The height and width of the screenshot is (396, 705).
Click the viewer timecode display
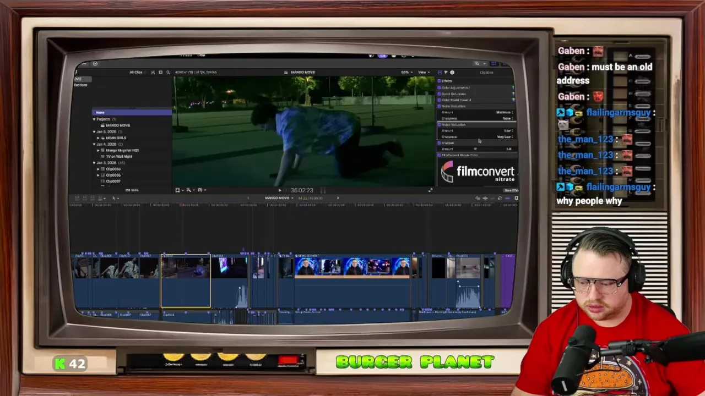pos(302,190)
